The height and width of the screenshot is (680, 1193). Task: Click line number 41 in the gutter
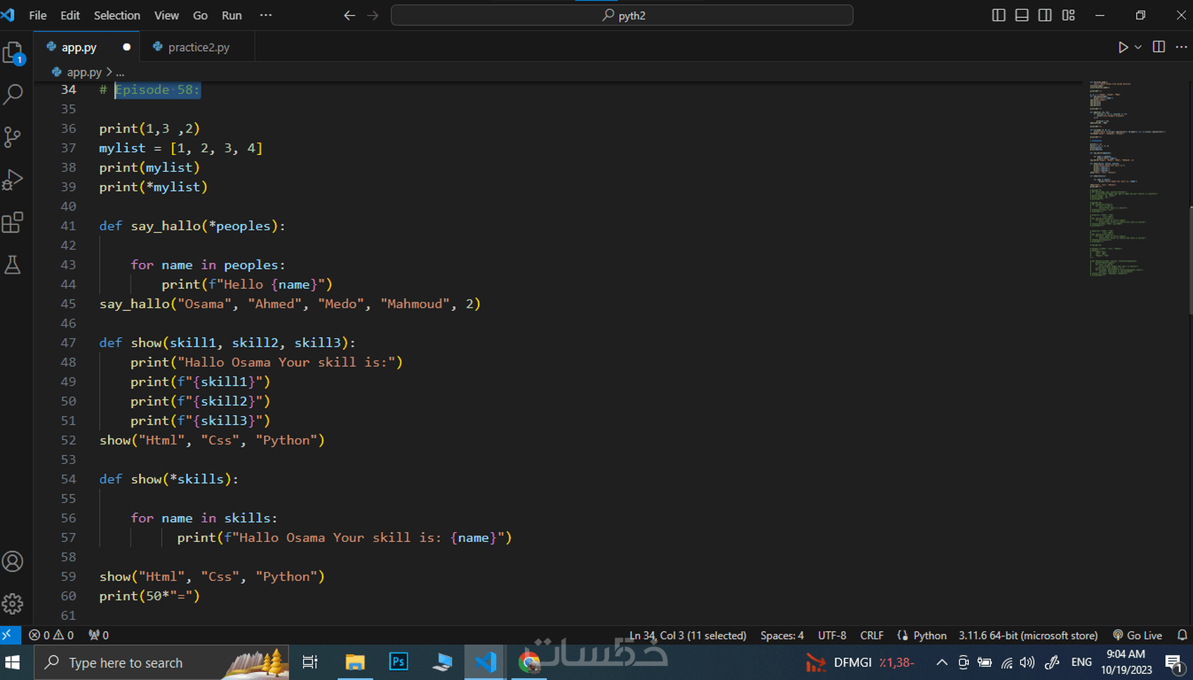click(68, 226)
